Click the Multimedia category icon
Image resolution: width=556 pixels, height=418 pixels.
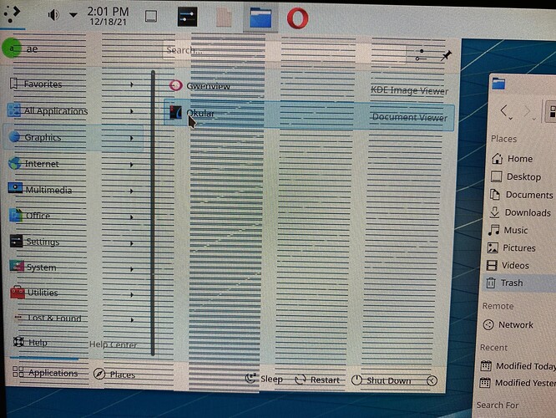tap(15, 188)
